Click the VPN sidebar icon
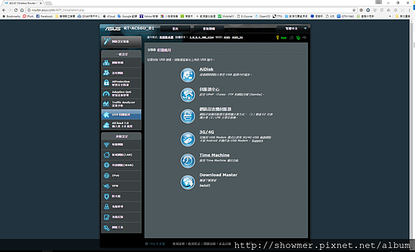The image size is (415, 252). pyautogui.click(x=107, y=186)
